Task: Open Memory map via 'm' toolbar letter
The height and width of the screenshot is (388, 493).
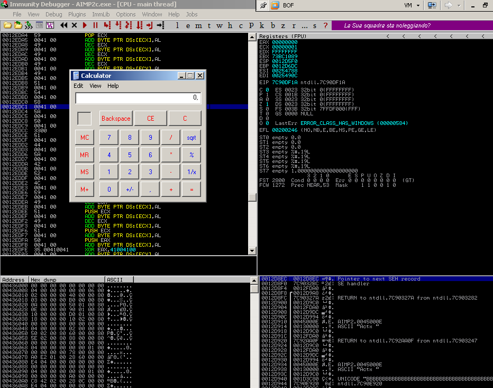Action: [x=198, y=25]
